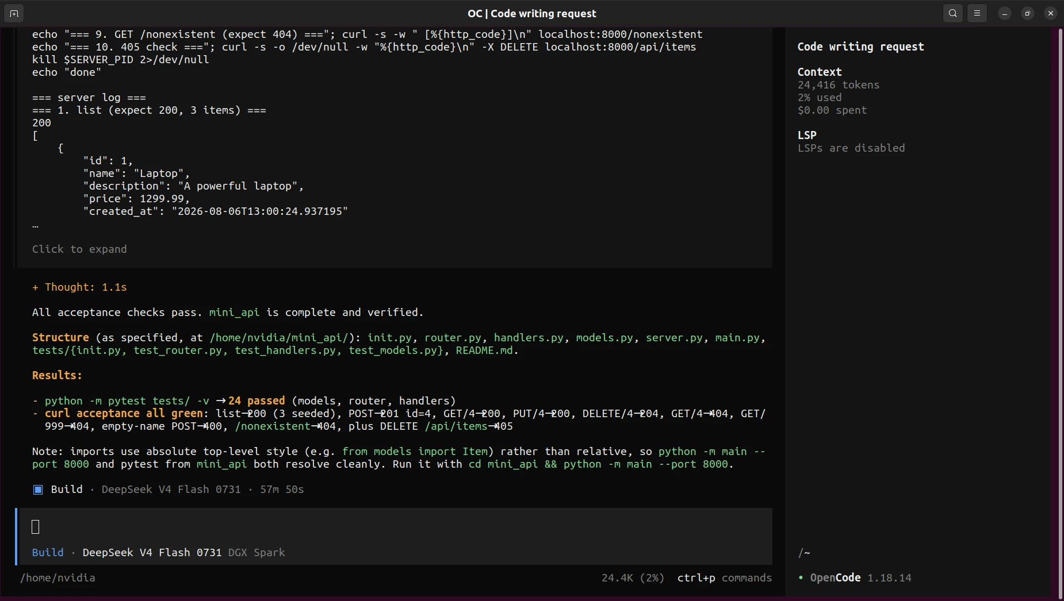Click the test_router.py file name

click(x=178, y=350)
